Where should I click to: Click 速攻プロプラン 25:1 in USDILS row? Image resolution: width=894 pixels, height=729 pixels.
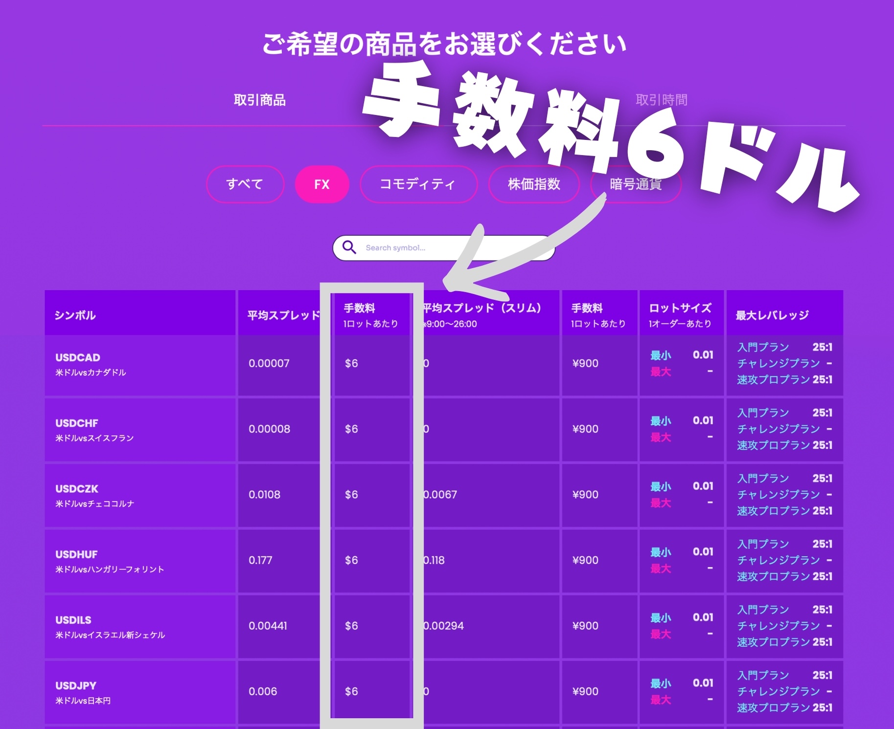(785, 642)
